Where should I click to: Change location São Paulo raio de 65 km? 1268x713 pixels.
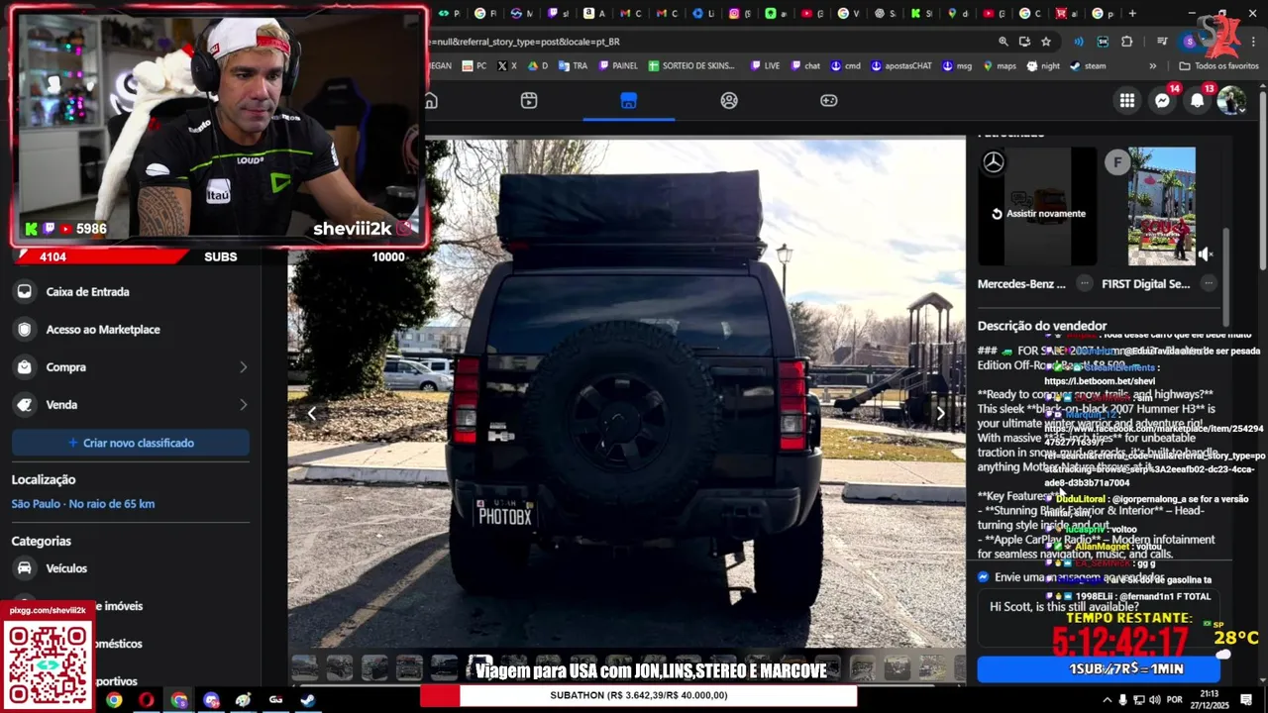coord(83,504)
